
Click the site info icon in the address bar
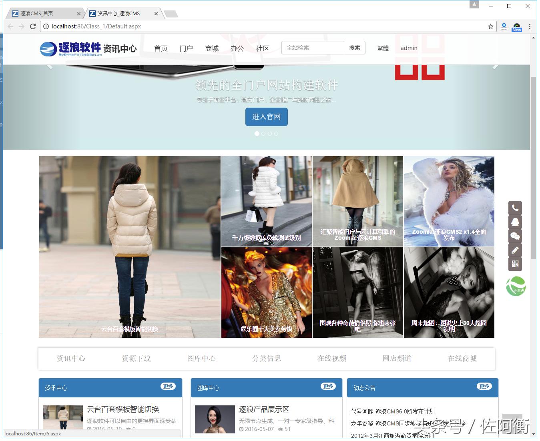(x=46, y=26)
